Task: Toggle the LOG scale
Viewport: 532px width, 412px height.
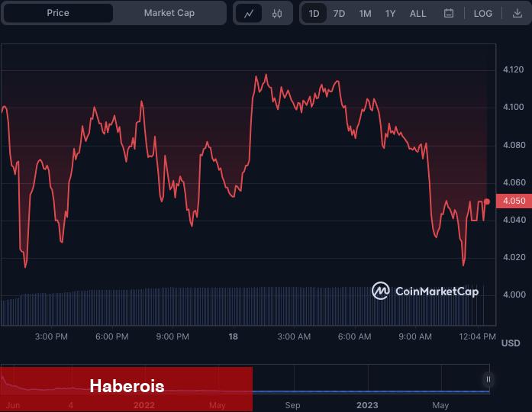Action: coord(483,14)
